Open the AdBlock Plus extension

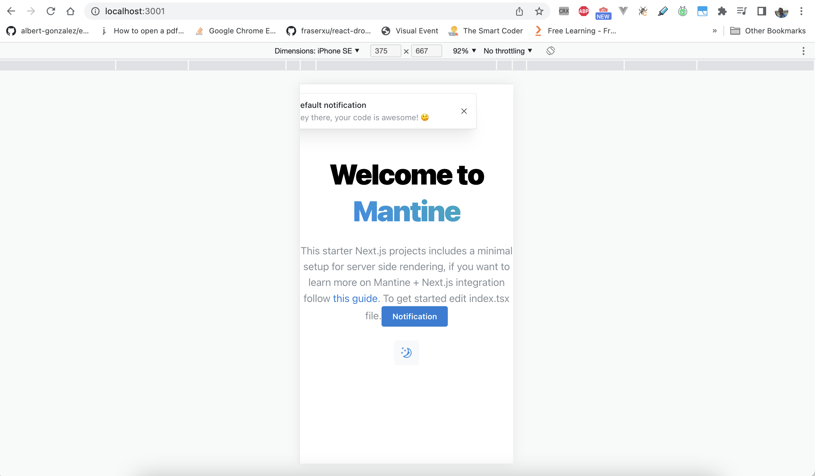(583, 11)
